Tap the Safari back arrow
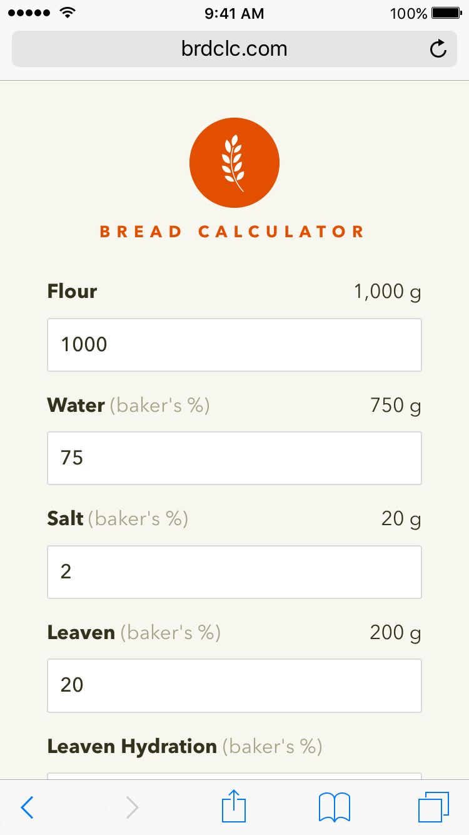This screenshot has height=835, width=469. pos(27,807)
